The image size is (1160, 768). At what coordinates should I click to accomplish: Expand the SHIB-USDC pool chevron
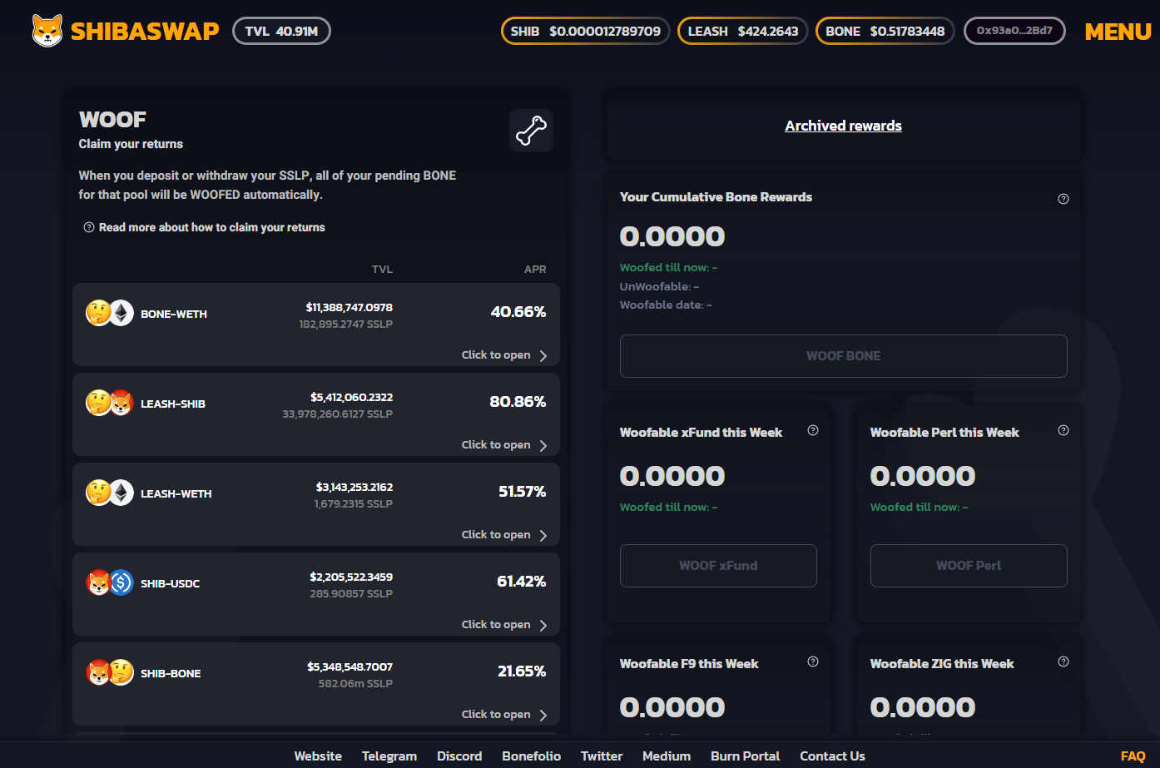pyautogui.click(x=543, y=626)
